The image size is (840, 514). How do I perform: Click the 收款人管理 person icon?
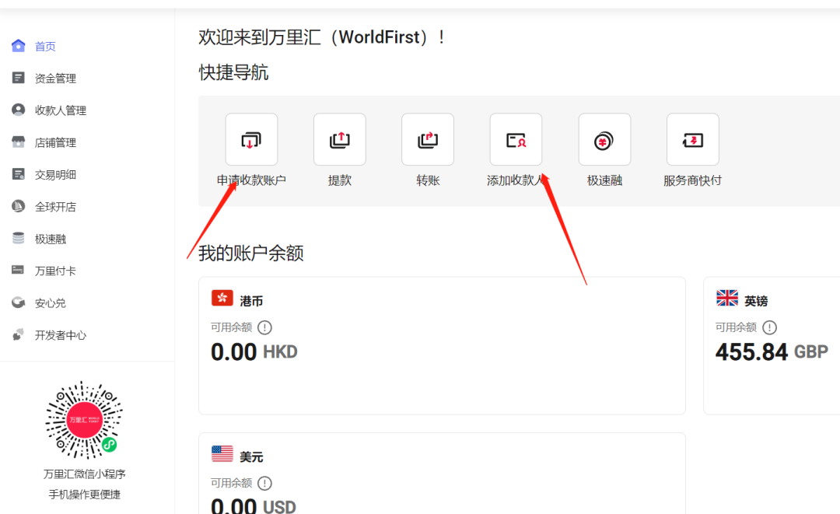(18, 110)
